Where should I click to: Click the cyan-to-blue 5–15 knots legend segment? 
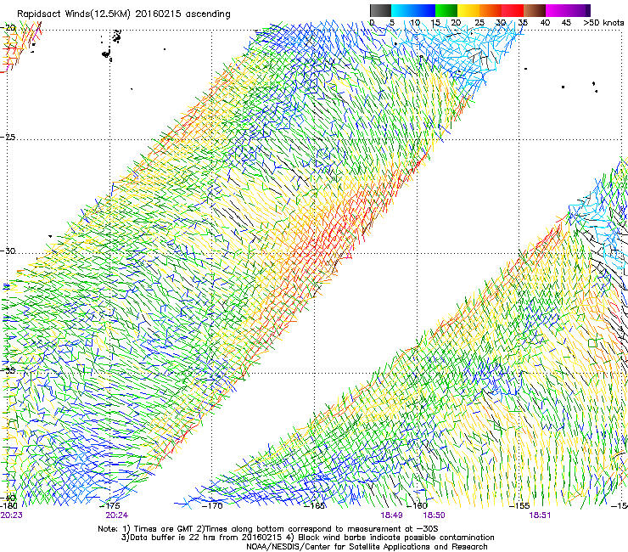[x=413, y=10]
